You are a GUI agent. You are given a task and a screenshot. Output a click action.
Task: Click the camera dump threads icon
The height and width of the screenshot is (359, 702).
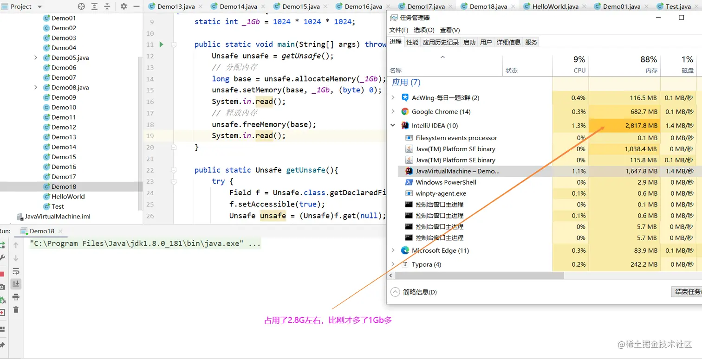(x=2, y=287)
